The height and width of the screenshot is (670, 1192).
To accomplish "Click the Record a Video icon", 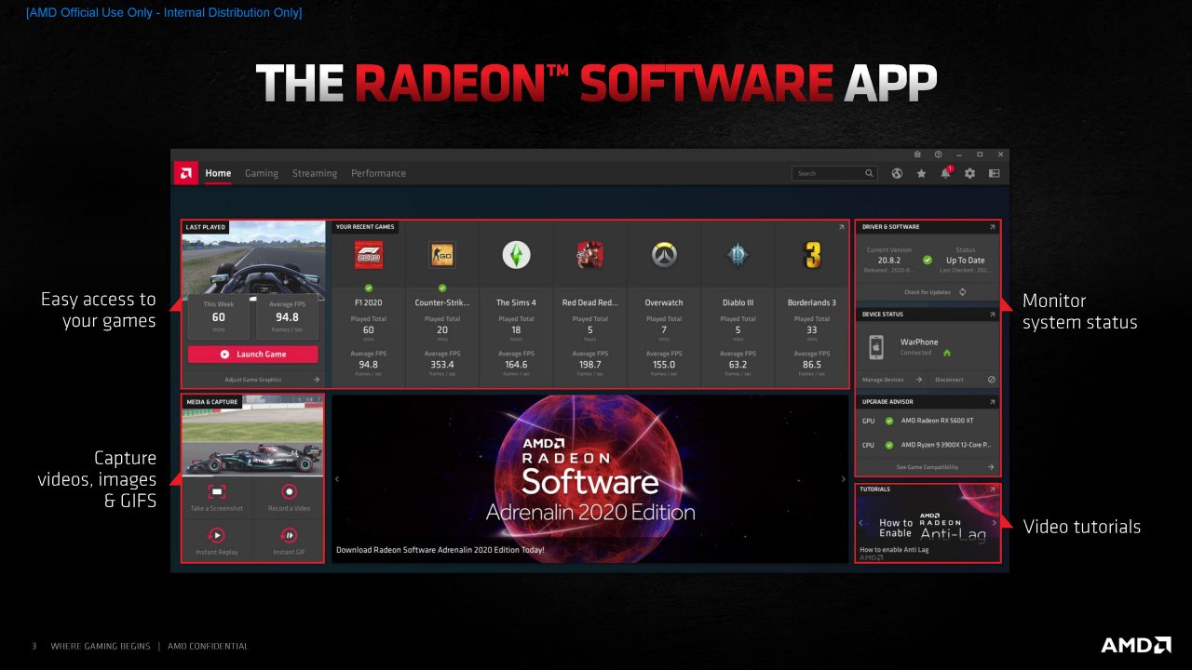I will [290, 492].
